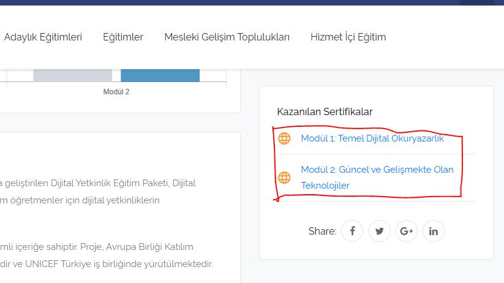Click the Modül 2 chart axis label

click(116, 92)
